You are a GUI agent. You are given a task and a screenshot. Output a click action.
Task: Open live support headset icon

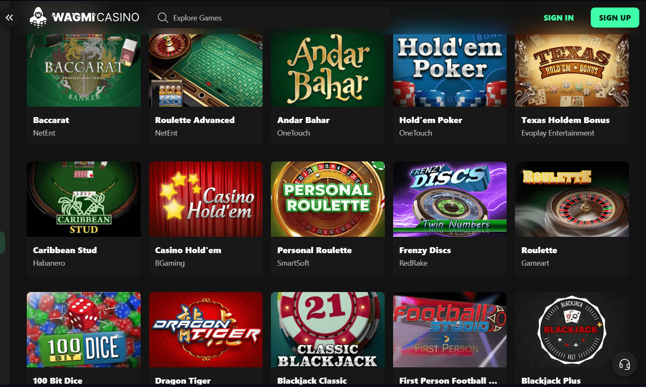tap(624, 364)
